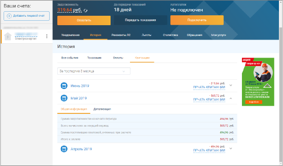Click the blurred account number link

coord(26,34)
